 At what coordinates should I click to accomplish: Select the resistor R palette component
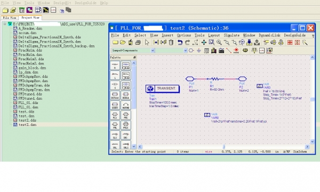click(x=115, y=66)
